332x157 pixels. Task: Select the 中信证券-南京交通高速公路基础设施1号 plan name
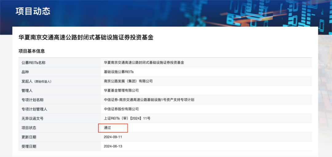click(x=149, y=100)
